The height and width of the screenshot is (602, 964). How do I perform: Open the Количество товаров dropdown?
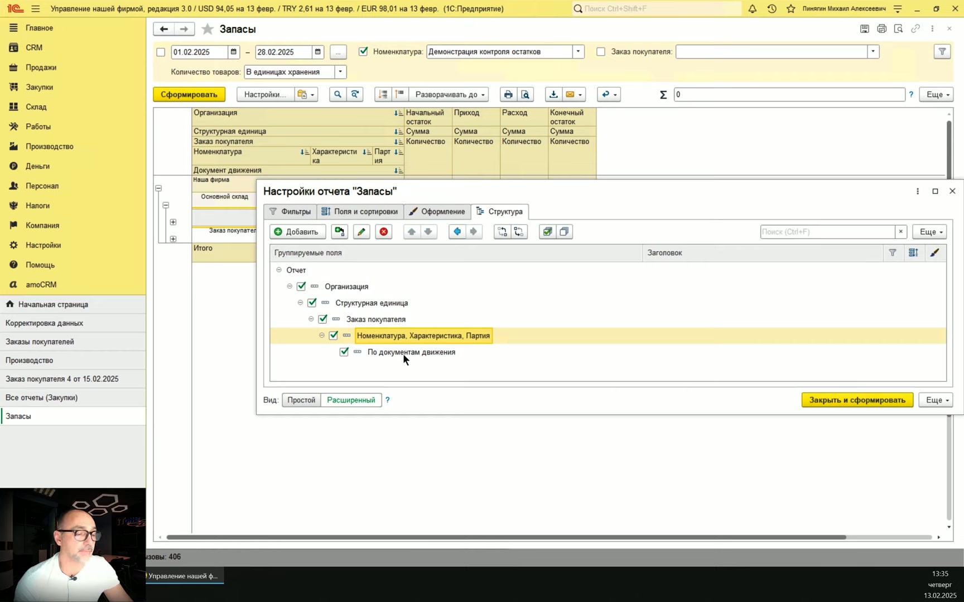[340, 72]
